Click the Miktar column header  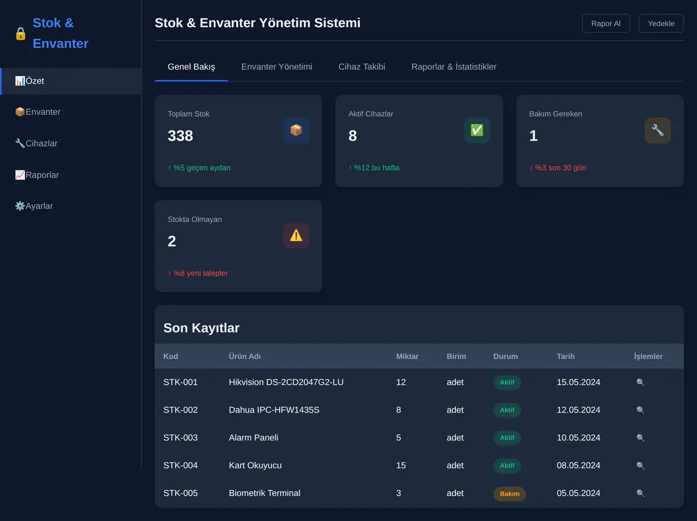(x=407, y=356)
